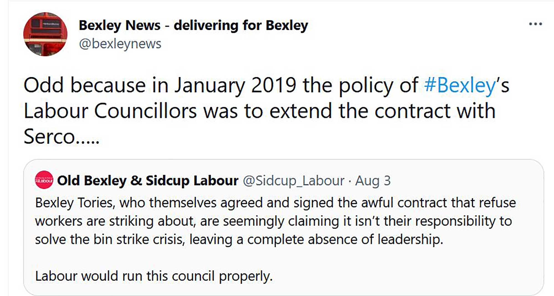Open the Bexley News profile picture

click(x=45, y=34)
